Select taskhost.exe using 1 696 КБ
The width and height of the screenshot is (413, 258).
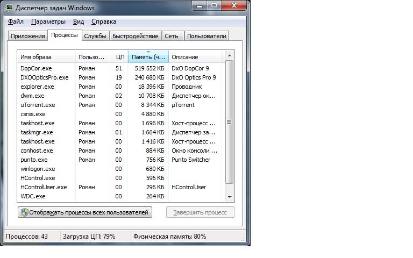pos(121,123)
